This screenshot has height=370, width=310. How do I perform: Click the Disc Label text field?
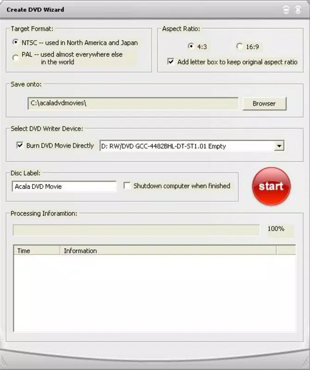(64, 186)
